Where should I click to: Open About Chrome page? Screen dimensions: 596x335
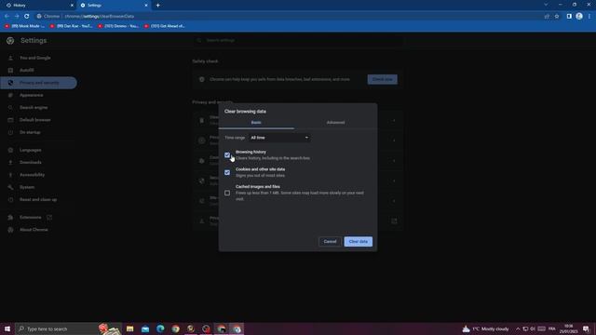click(34, 230)
